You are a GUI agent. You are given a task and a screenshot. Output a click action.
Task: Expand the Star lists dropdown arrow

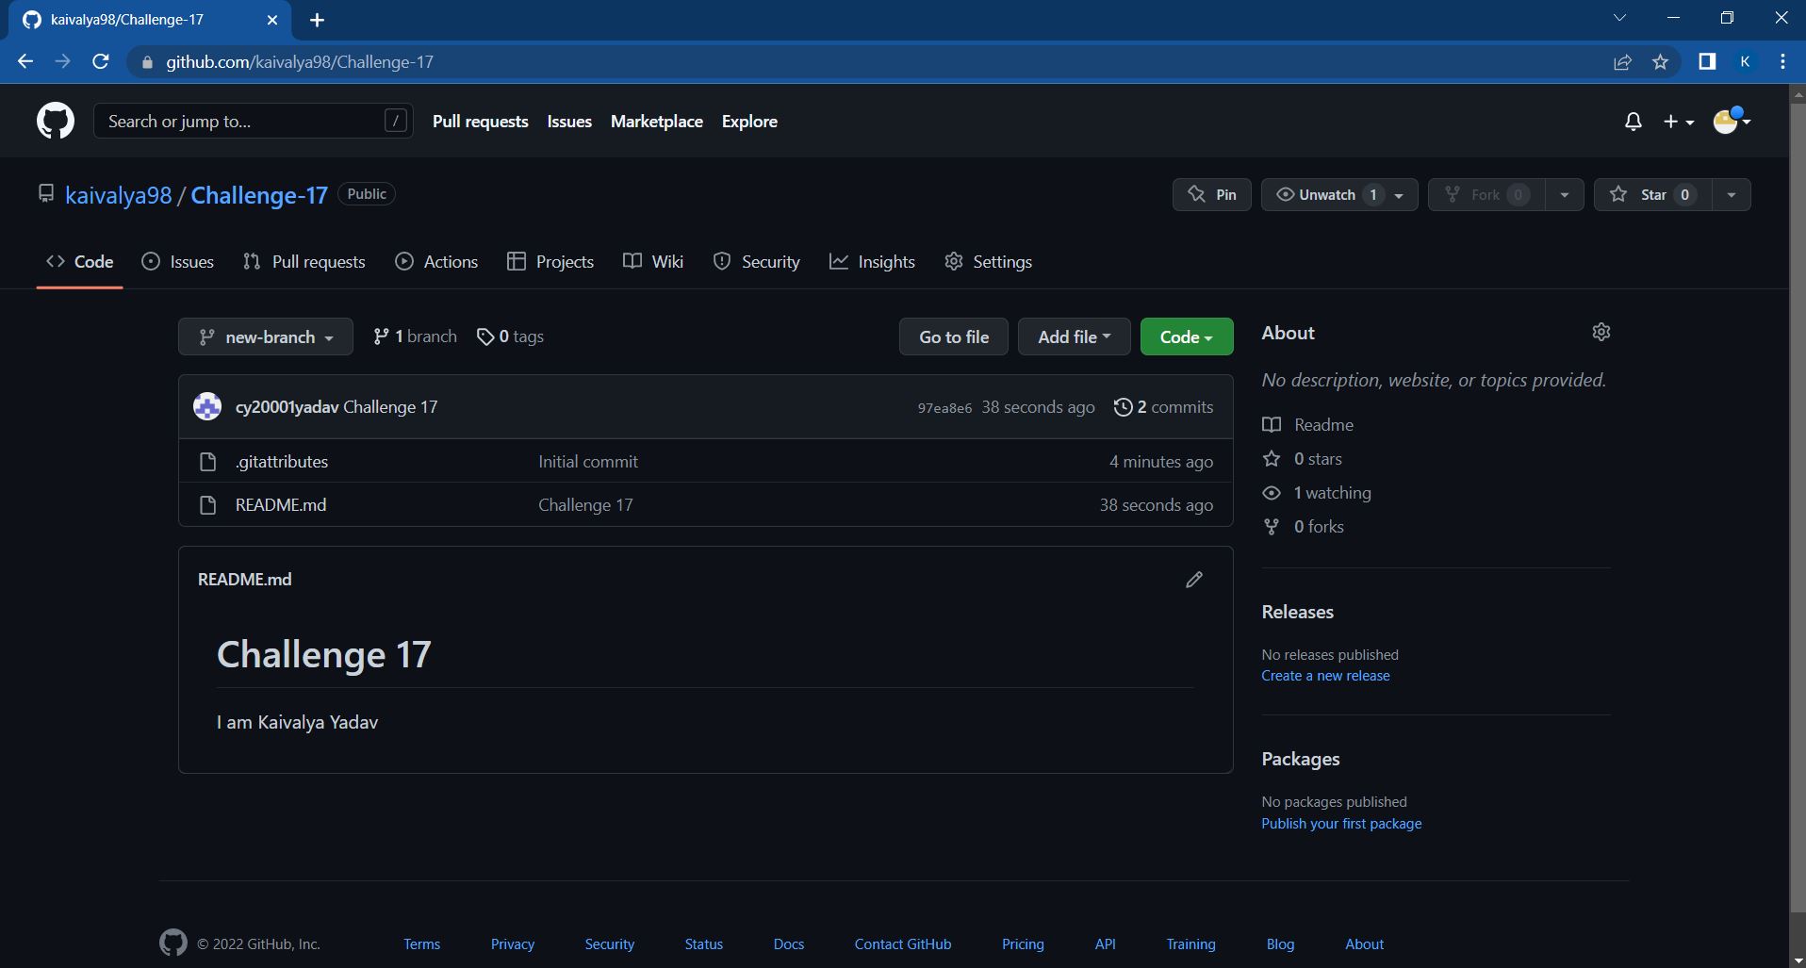(1731, 195)
